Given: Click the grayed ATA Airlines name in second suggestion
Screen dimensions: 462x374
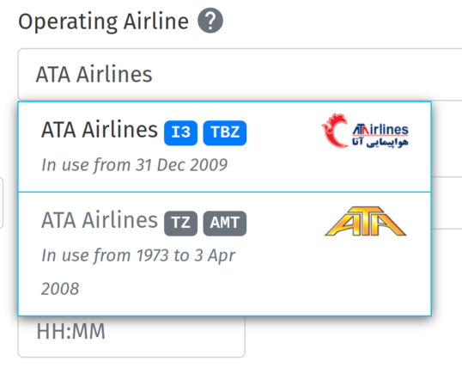Looking at the screenshot, I should pos(100,220).
